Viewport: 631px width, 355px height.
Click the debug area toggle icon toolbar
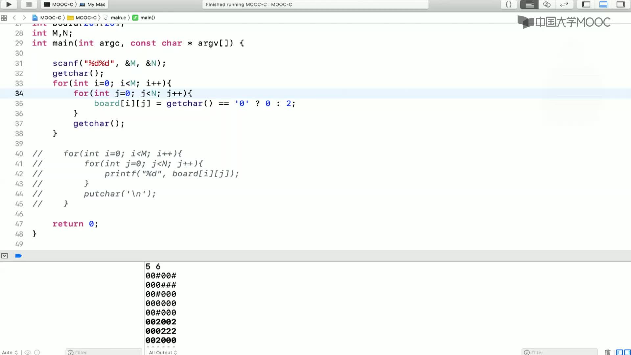coord(604,4)
